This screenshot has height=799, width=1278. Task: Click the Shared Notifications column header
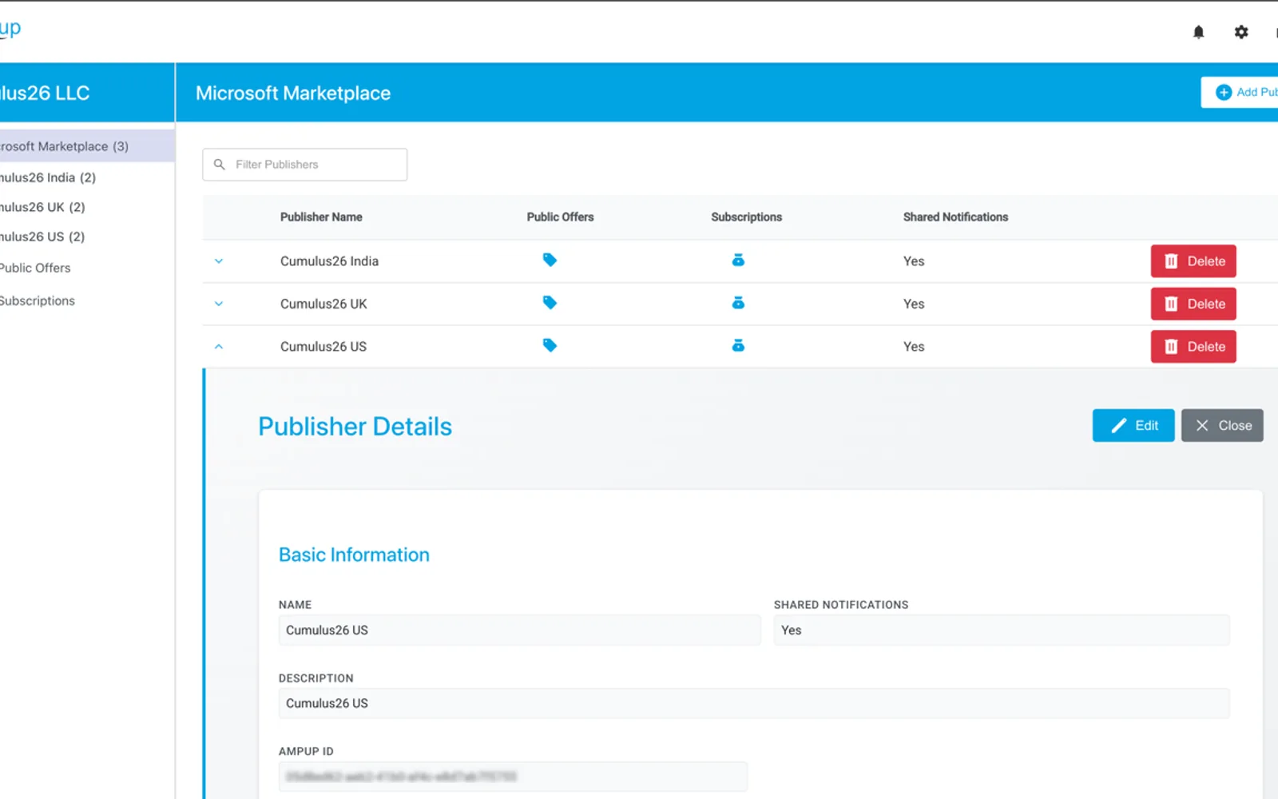(x=955, y=217)
